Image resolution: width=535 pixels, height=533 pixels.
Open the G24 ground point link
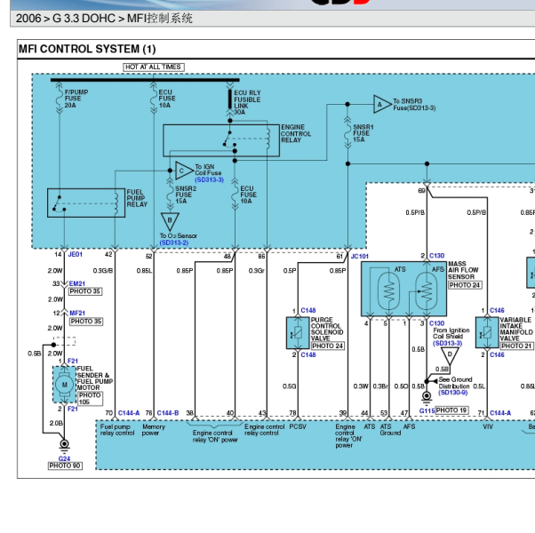pyautogui.click(x=64, y=458)
